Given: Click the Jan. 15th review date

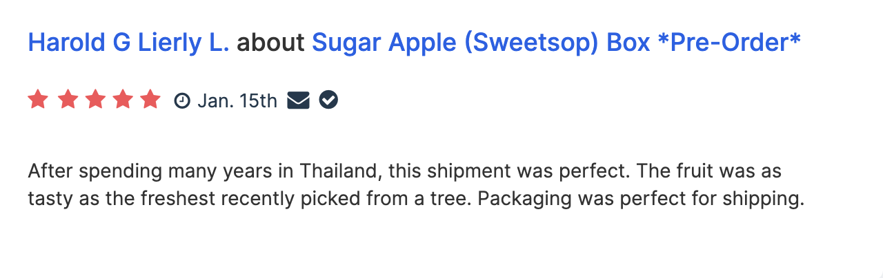Looking at the screenshot, I should coord(237,101).
